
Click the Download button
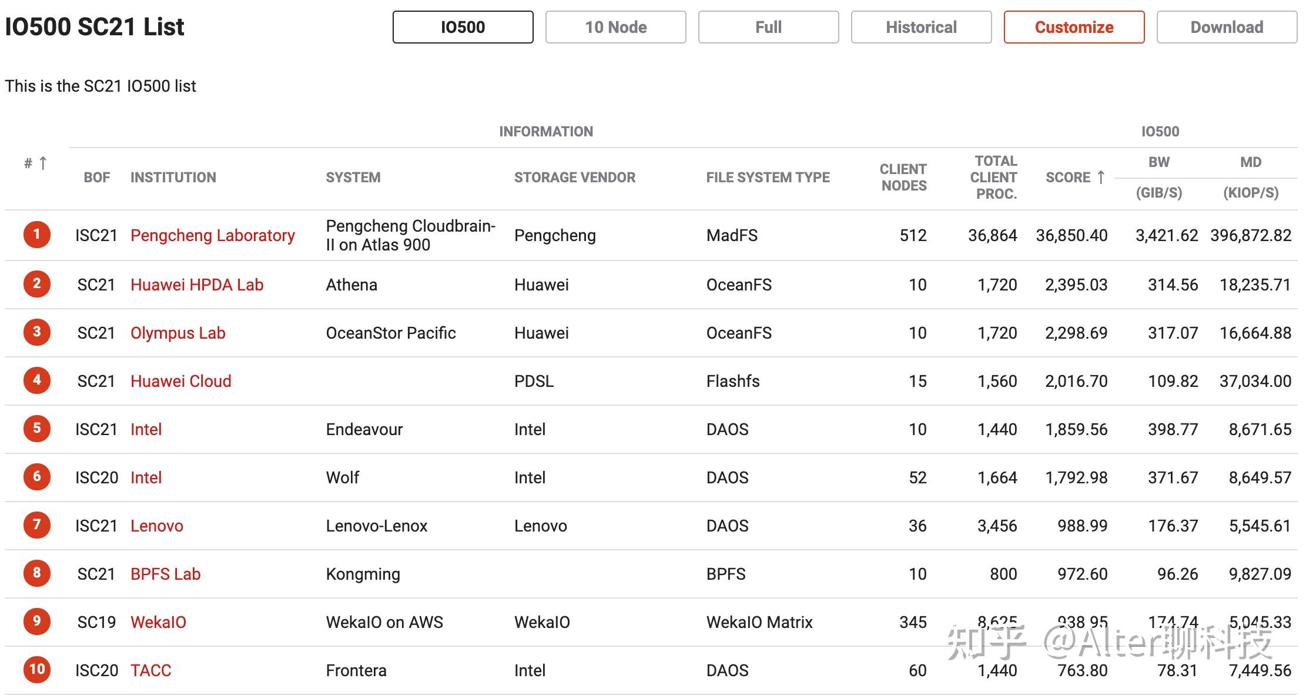point(1227,27)
